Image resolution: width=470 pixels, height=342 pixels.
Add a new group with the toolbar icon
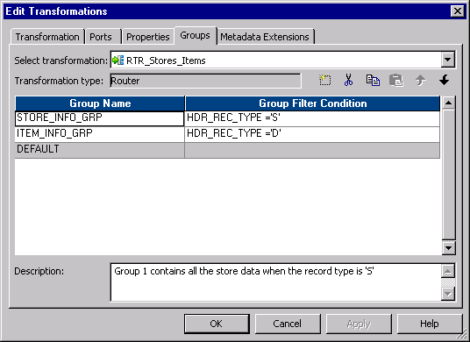coord(325,81)
